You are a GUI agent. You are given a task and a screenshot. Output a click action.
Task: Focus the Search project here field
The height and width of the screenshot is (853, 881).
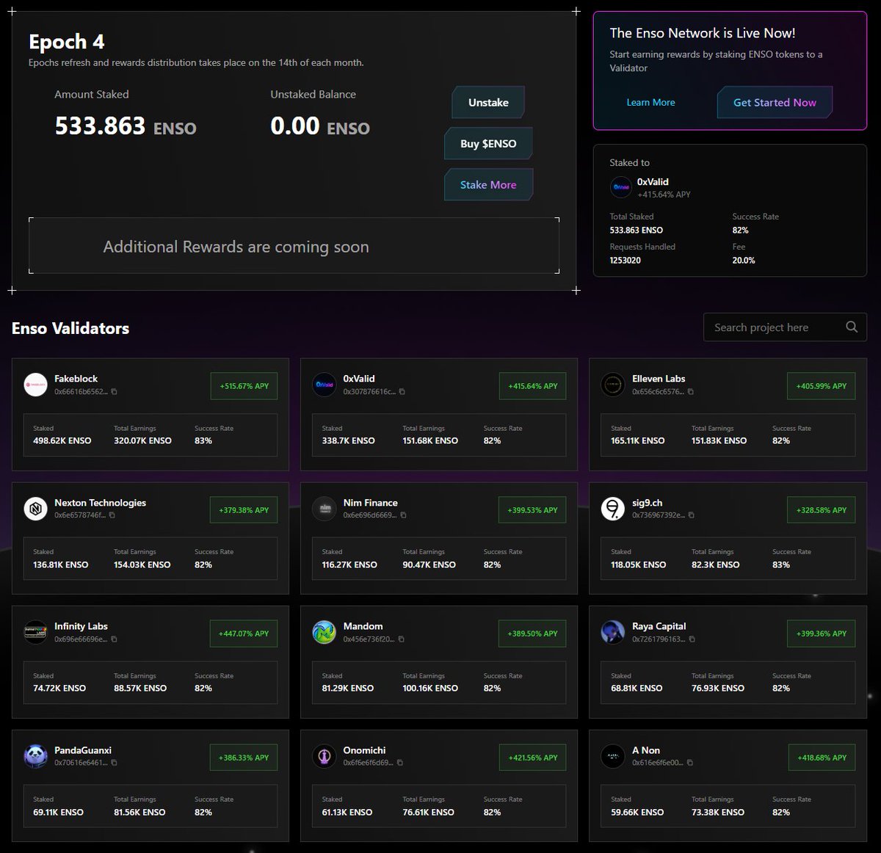785,327
